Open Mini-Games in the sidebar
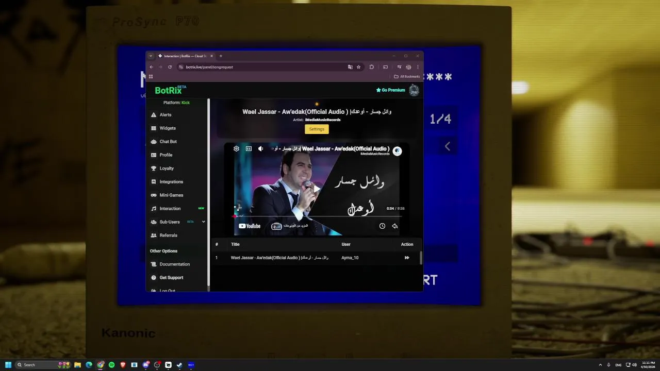 pos(171,195)
